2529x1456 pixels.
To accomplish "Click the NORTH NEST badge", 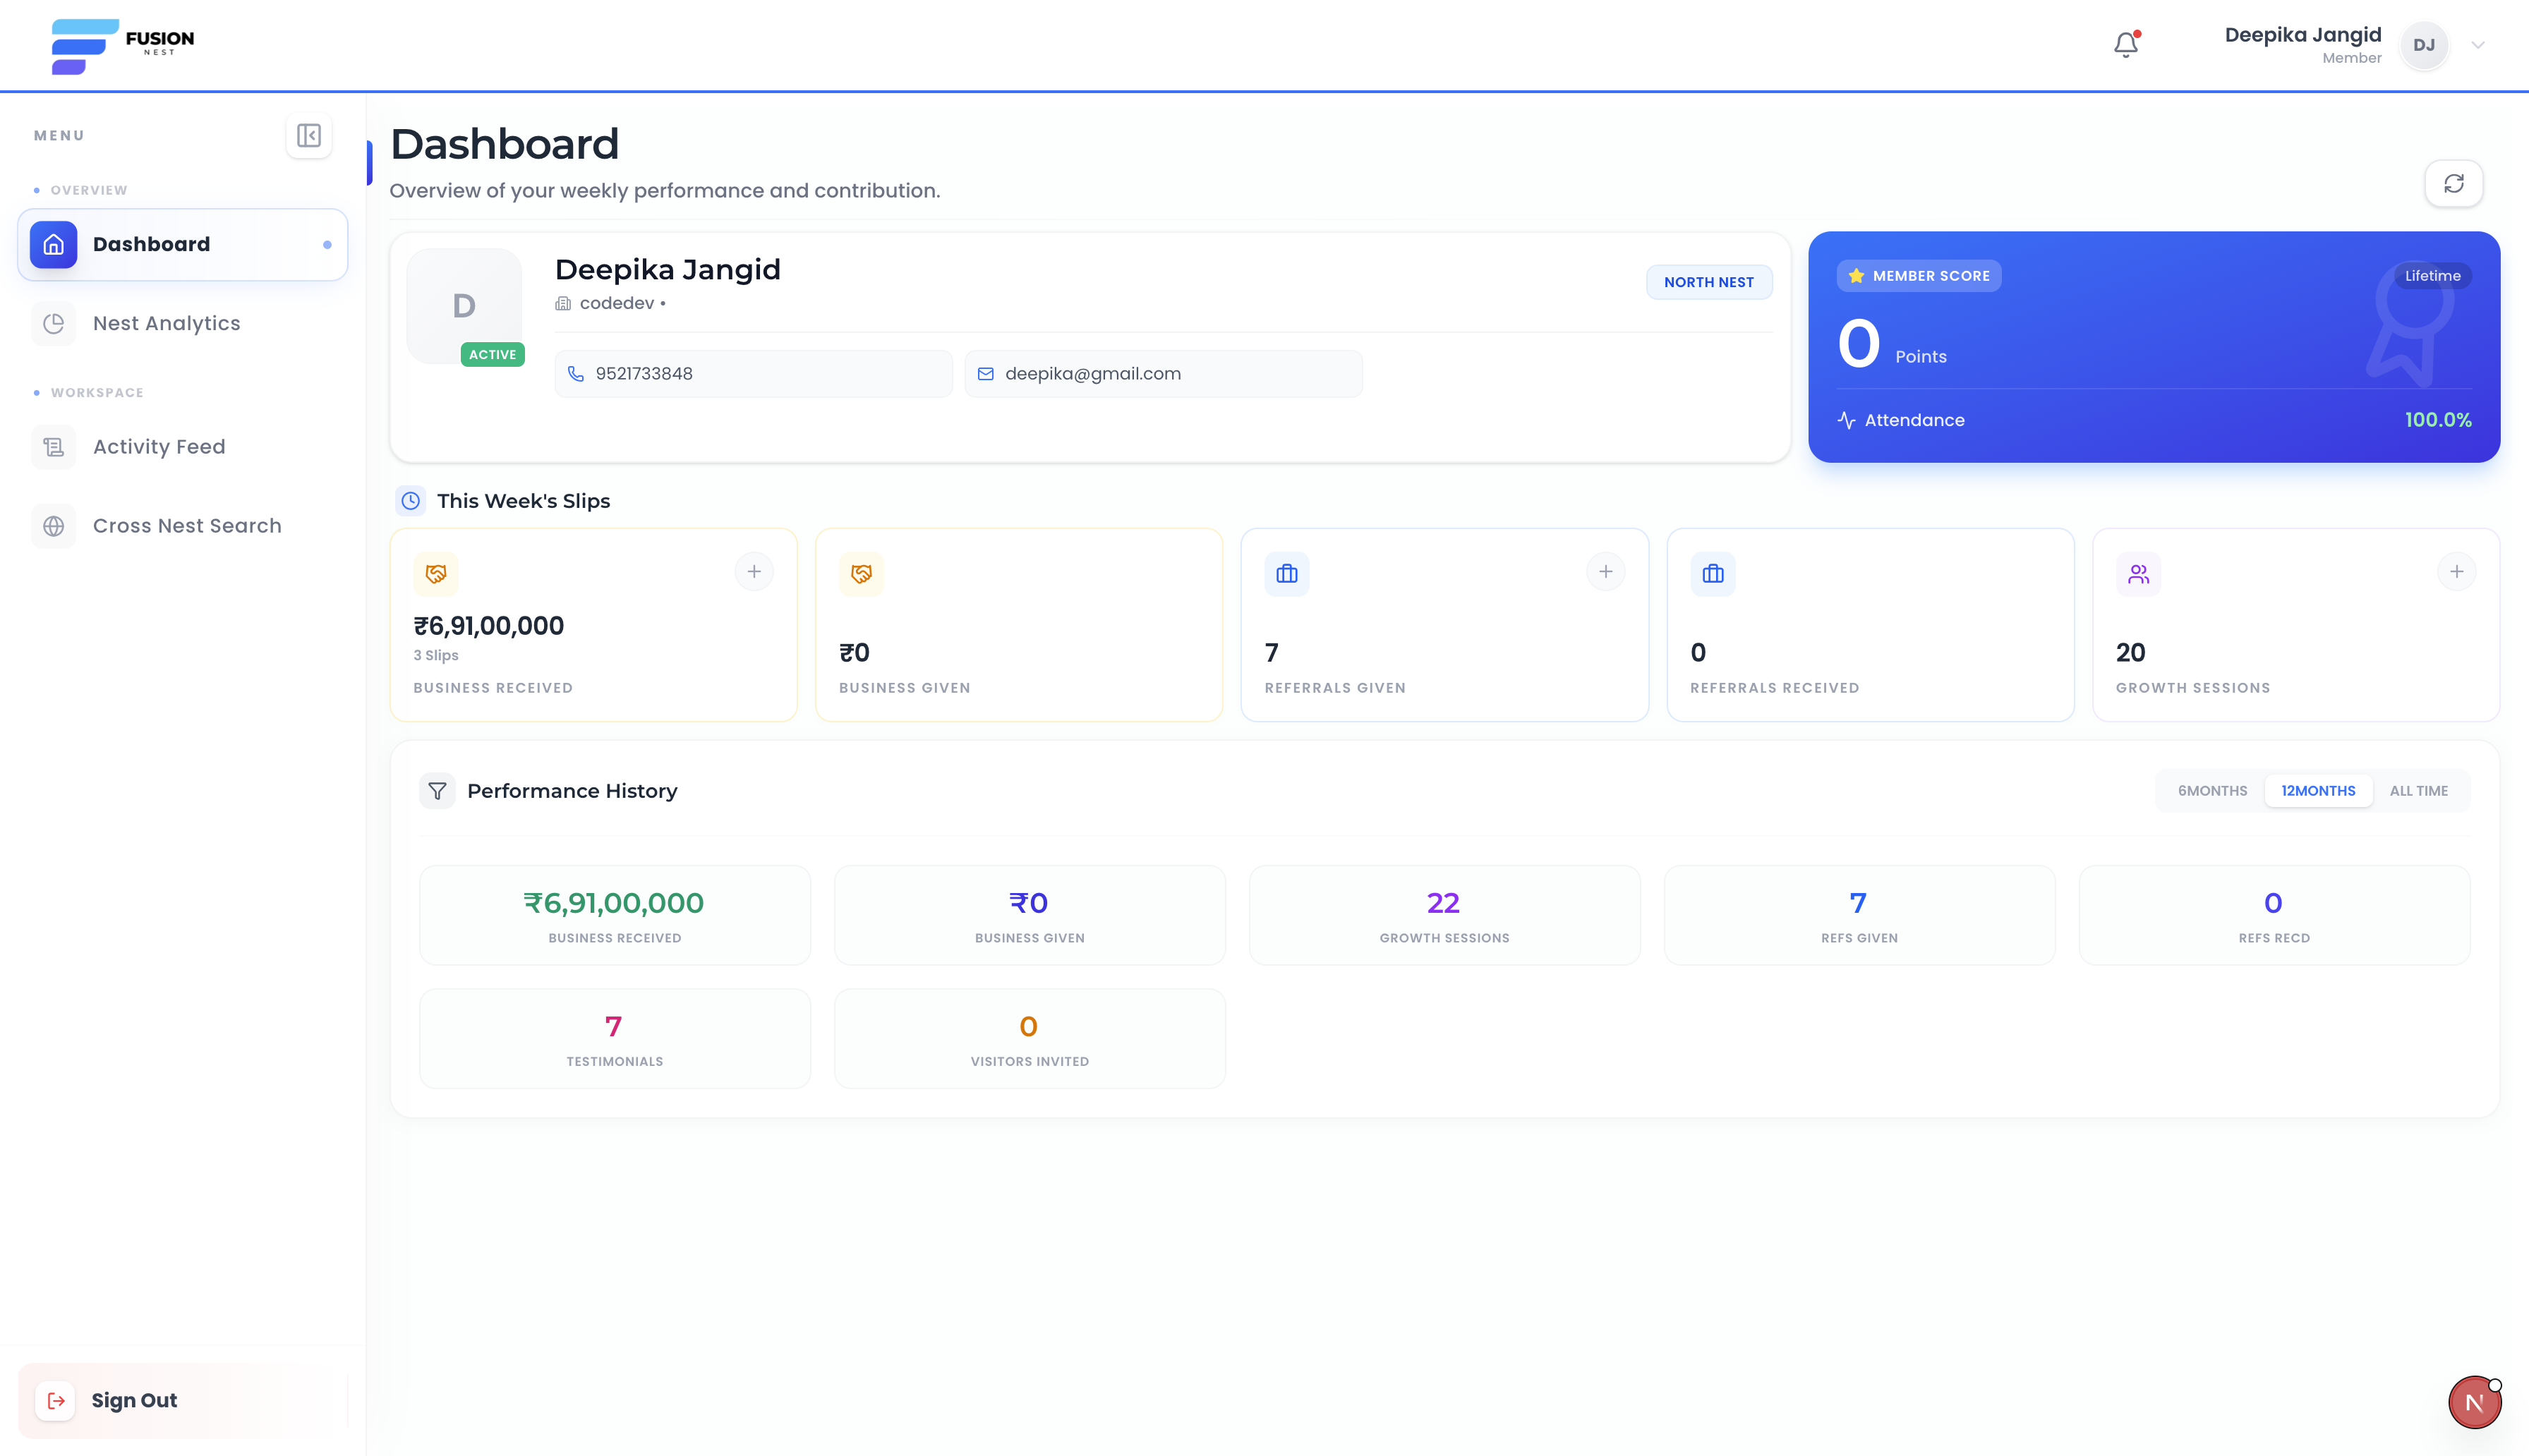I will [1709, 282].
